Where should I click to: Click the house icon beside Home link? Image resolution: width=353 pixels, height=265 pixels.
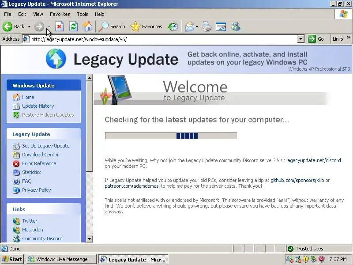(16, 97)
